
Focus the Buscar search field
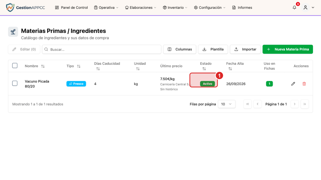(x=102, y=49)
